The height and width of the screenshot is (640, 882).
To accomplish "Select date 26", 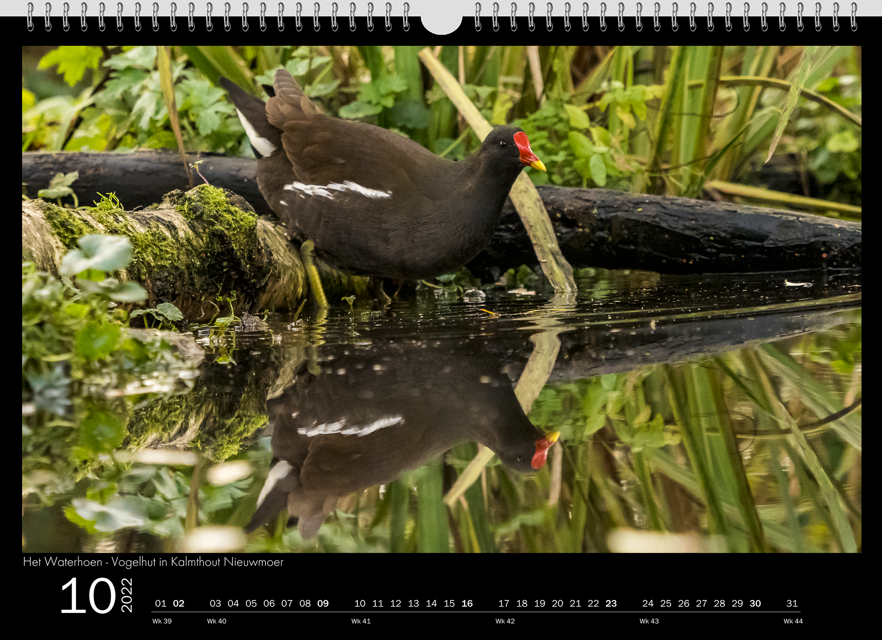I will point(684,603).
